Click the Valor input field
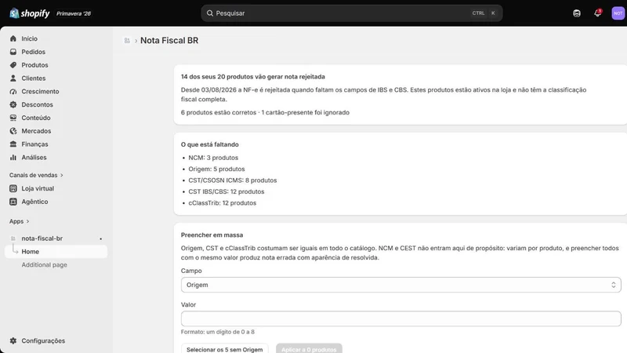627x353 pixels. pos(400,318)
